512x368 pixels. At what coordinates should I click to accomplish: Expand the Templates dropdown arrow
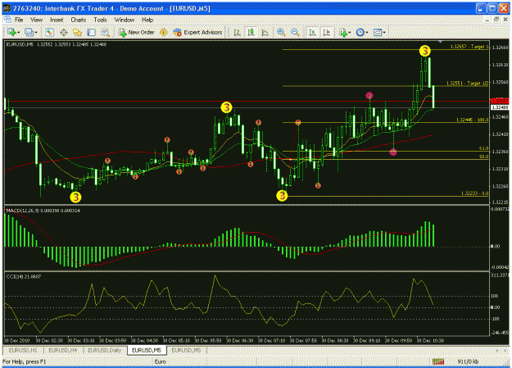tap(384, 32)
